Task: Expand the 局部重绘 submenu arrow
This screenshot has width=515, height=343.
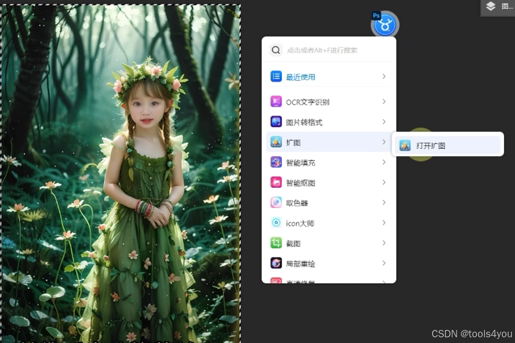Action: (x=384, y=263)
